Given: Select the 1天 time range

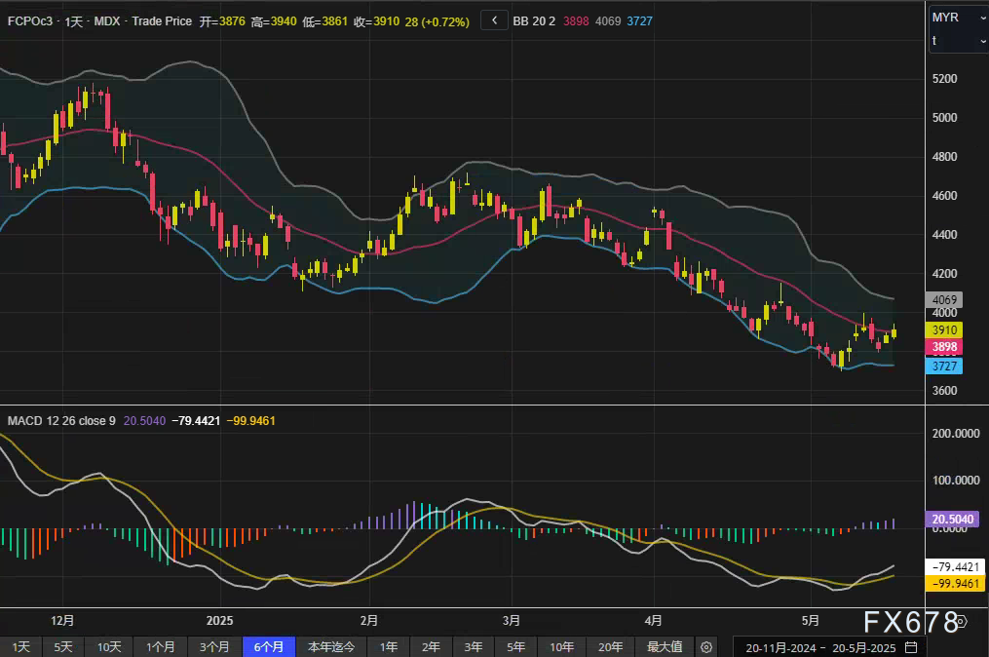Looking at the screenshot, I should coord(20,646).
